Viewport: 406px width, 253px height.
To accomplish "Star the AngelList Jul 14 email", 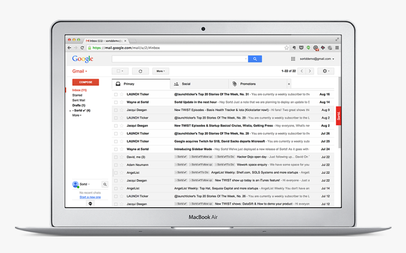I will pos(122,188).
